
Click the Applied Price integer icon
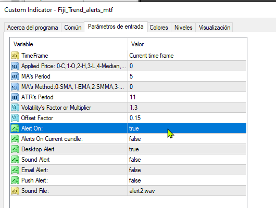tap(15, 66)
